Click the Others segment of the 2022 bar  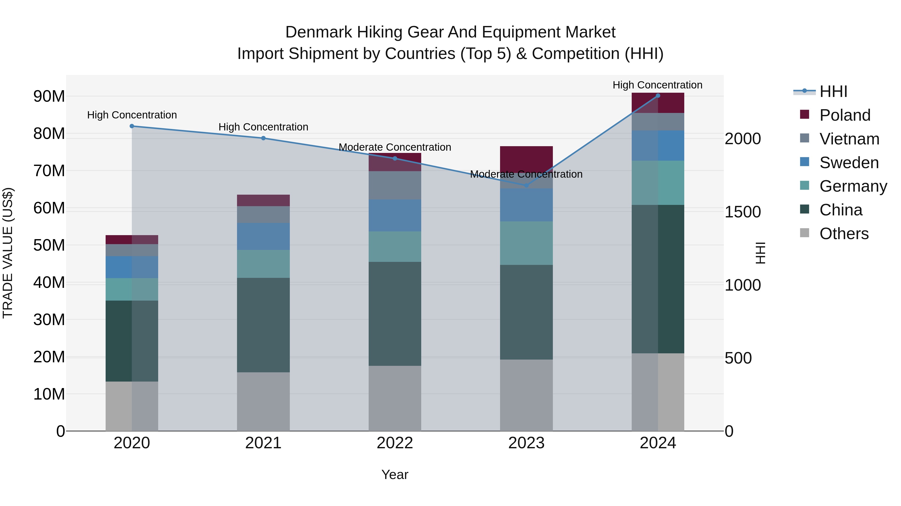click(395, 398)
